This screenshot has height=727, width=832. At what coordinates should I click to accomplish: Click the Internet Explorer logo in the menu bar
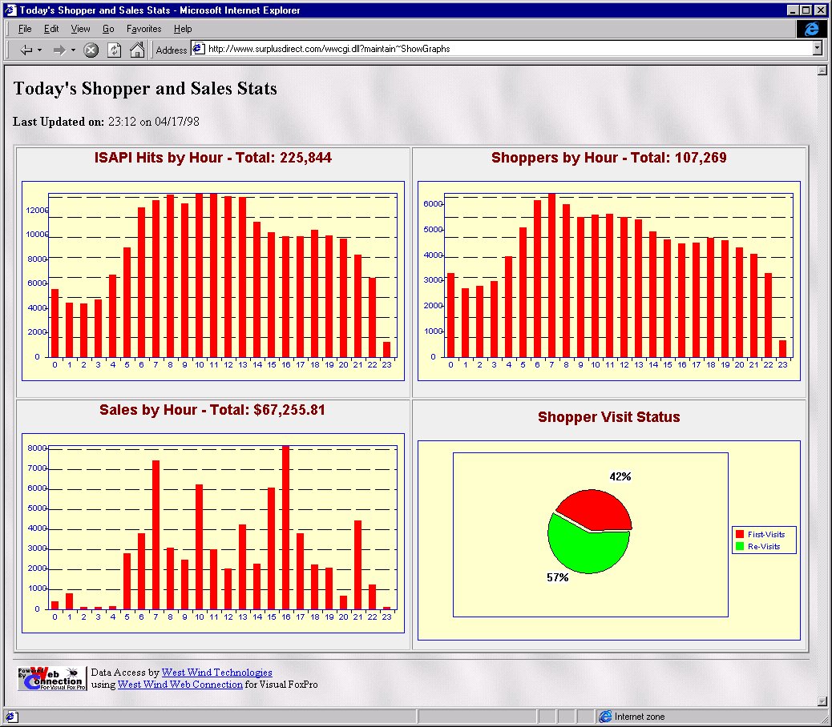[811, 29]
